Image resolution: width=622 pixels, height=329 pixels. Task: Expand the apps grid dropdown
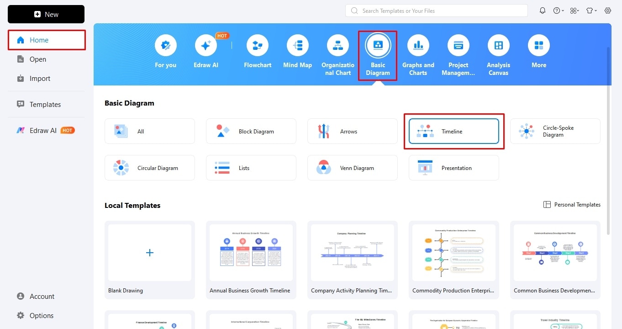[x=575, y=11]
